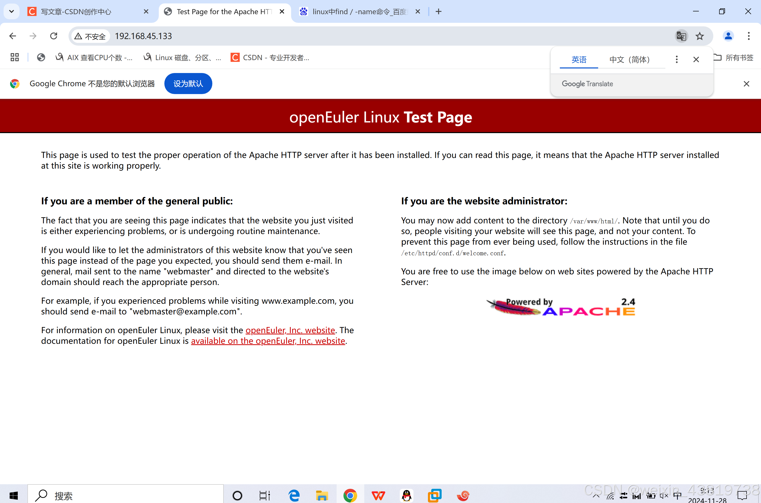Reload the Apache test page
This screenshot has height=503, width=761.
coord(54,36)
